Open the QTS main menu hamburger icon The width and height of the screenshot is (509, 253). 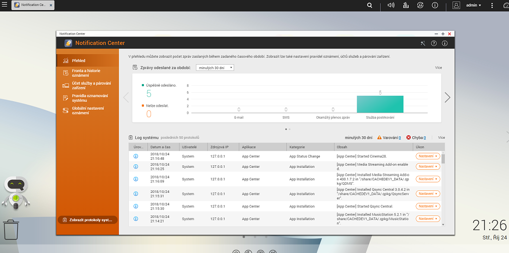tap(5, 5)
